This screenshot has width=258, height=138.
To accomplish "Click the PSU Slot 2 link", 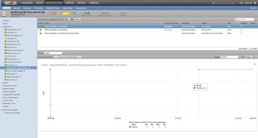I will (168, 30).
